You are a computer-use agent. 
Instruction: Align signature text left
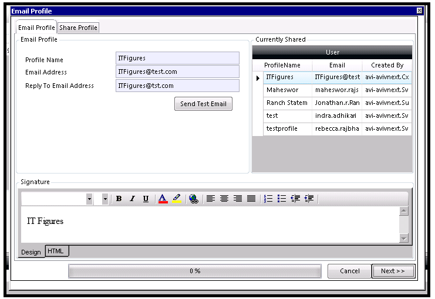[x=211, y=199]
